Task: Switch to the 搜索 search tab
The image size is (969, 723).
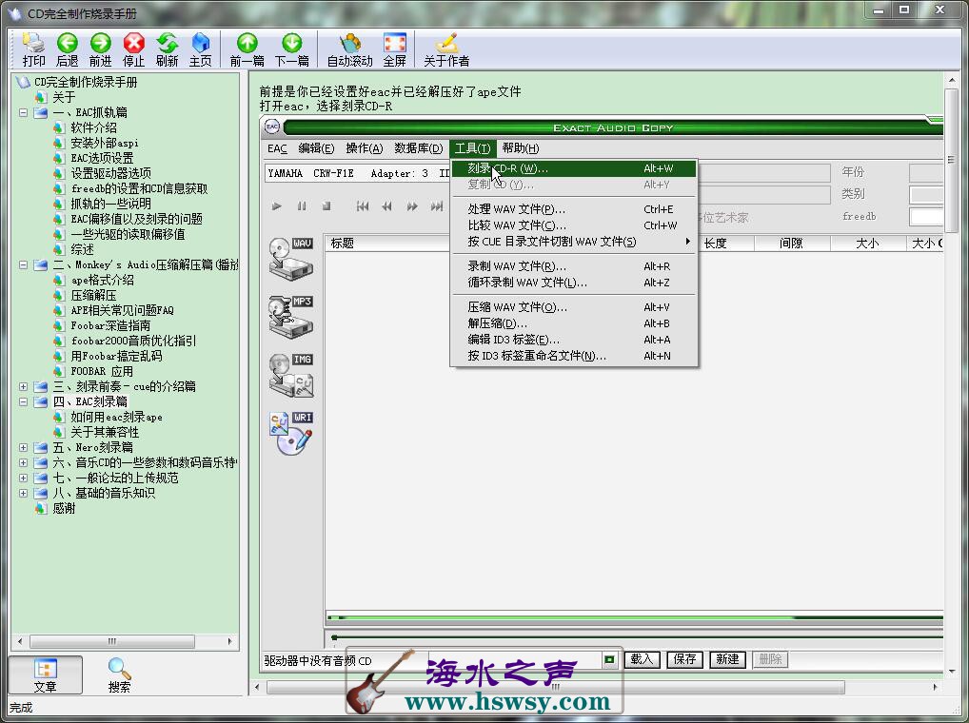Action: pyautogui.click(x=119, y=674)
